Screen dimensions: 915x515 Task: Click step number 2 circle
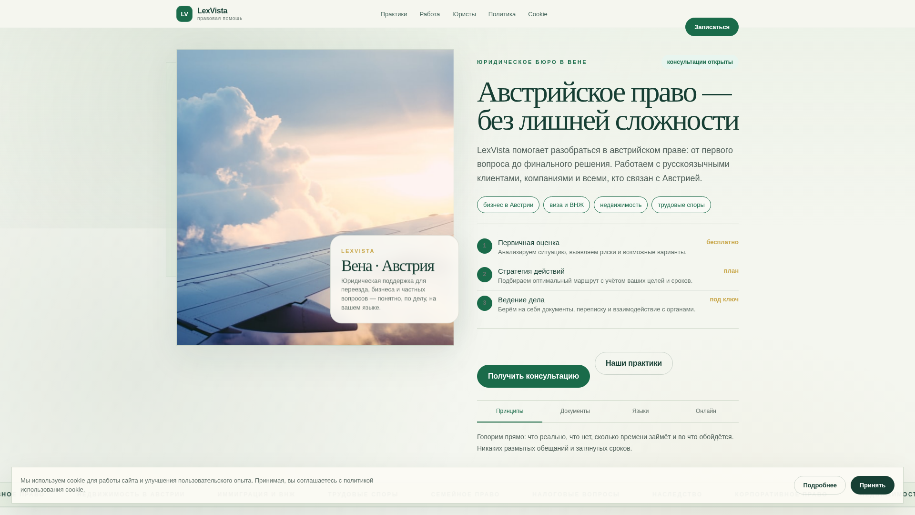485,275
